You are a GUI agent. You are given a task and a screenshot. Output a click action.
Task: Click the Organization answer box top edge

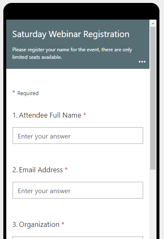[x=78, y=237]
